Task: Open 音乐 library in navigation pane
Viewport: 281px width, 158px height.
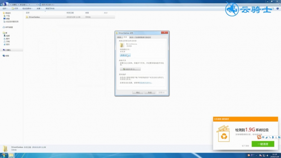Action: tap(7, 44)
